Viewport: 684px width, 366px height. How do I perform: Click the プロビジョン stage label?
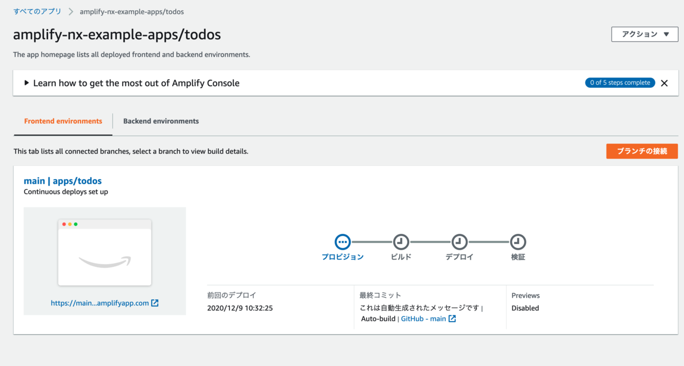343,257
